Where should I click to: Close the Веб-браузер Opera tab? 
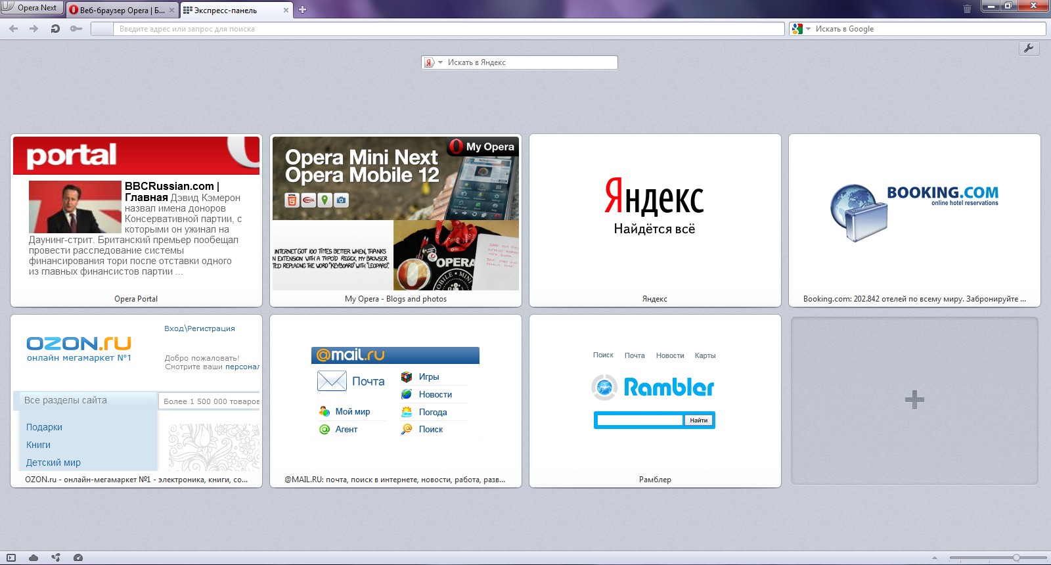172,10
